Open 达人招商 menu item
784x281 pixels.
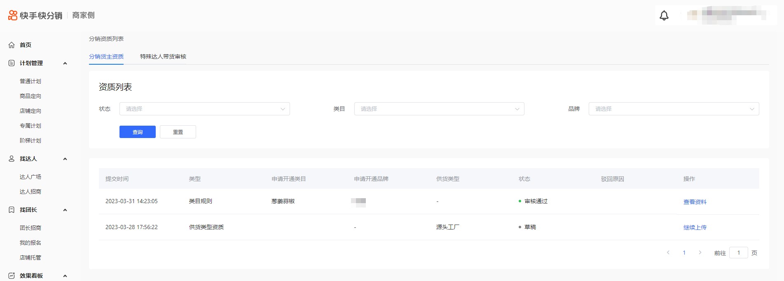pos(30,192)
